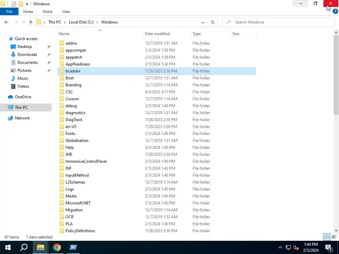Launch Google Chrome from taskbar
Image resolution: width=339 pixels, height=254 pixels.
point(57,247)
